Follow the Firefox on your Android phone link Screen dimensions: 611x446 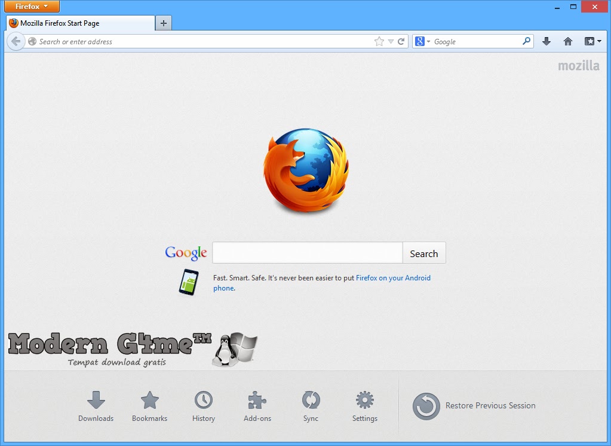pyautogui.click(x=393, y=277)
